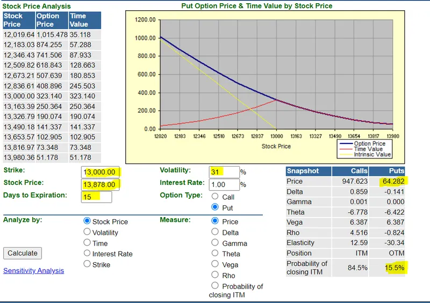Choose Vega in Measure options
The height and width of the screenshot is (303, 430).
click(x=216, y=264)
